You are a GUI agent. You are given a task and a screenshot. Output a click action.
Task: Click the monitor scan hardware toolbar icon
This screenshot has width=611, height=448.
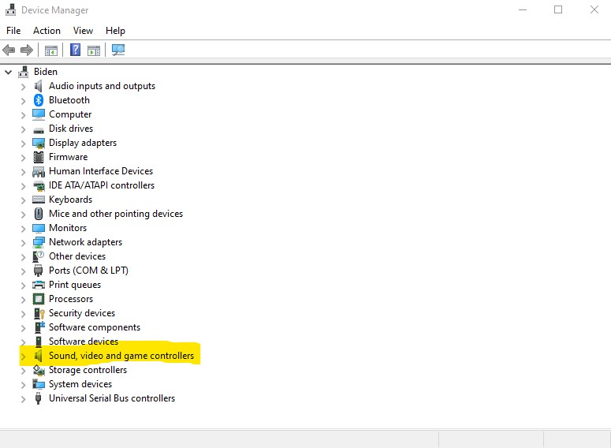point(118,50)
